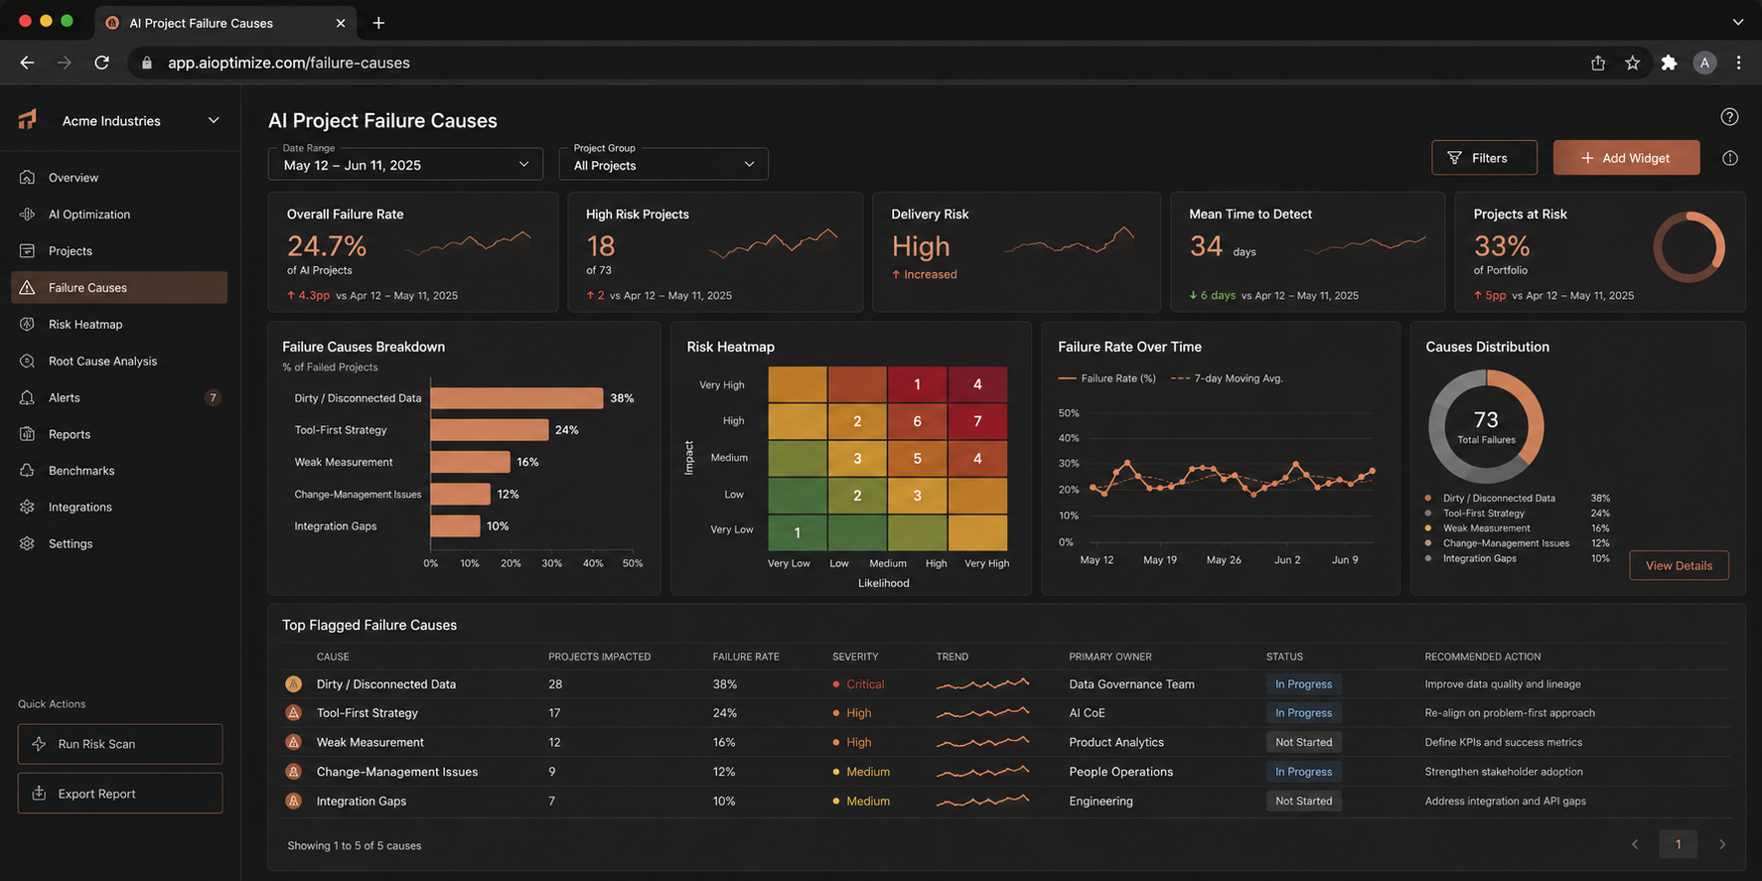Click the heatmap cell showing 7

click(x=977, y=421)
